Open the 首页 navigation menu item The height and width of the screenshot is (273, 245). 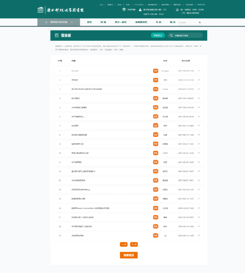89,22
